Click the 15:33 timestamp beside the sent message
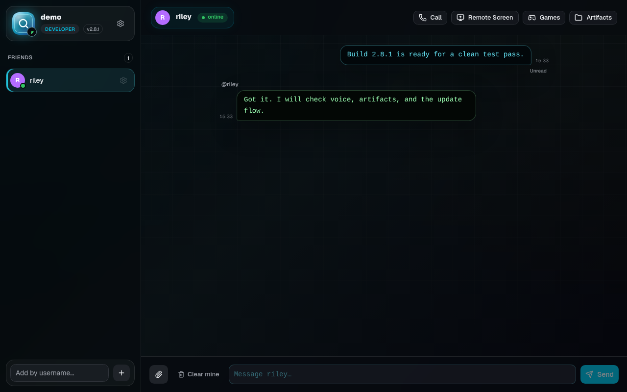The image size is (627, 392). (x=542, y=61)
